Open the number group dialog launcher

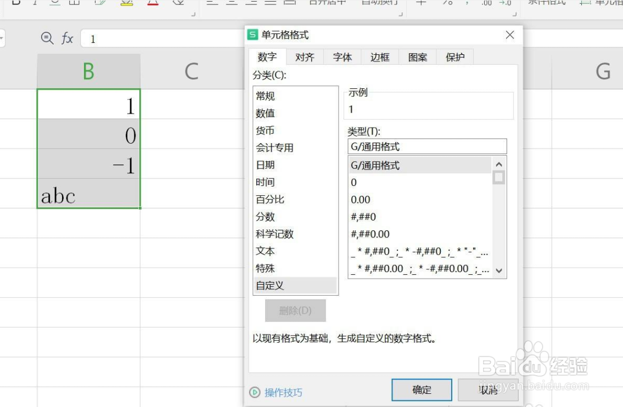coord(514,14)
